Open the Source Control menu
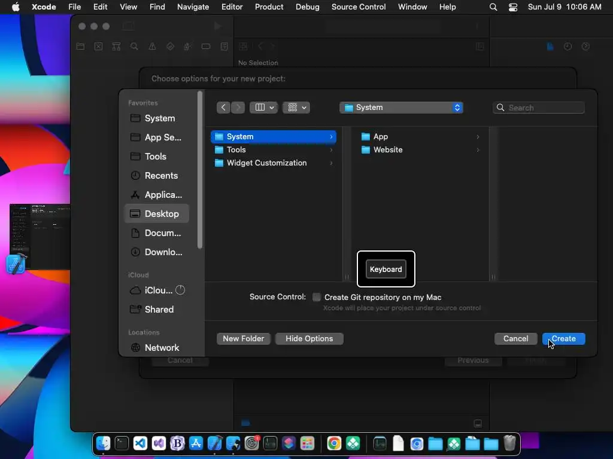 (x=359, y=7)
